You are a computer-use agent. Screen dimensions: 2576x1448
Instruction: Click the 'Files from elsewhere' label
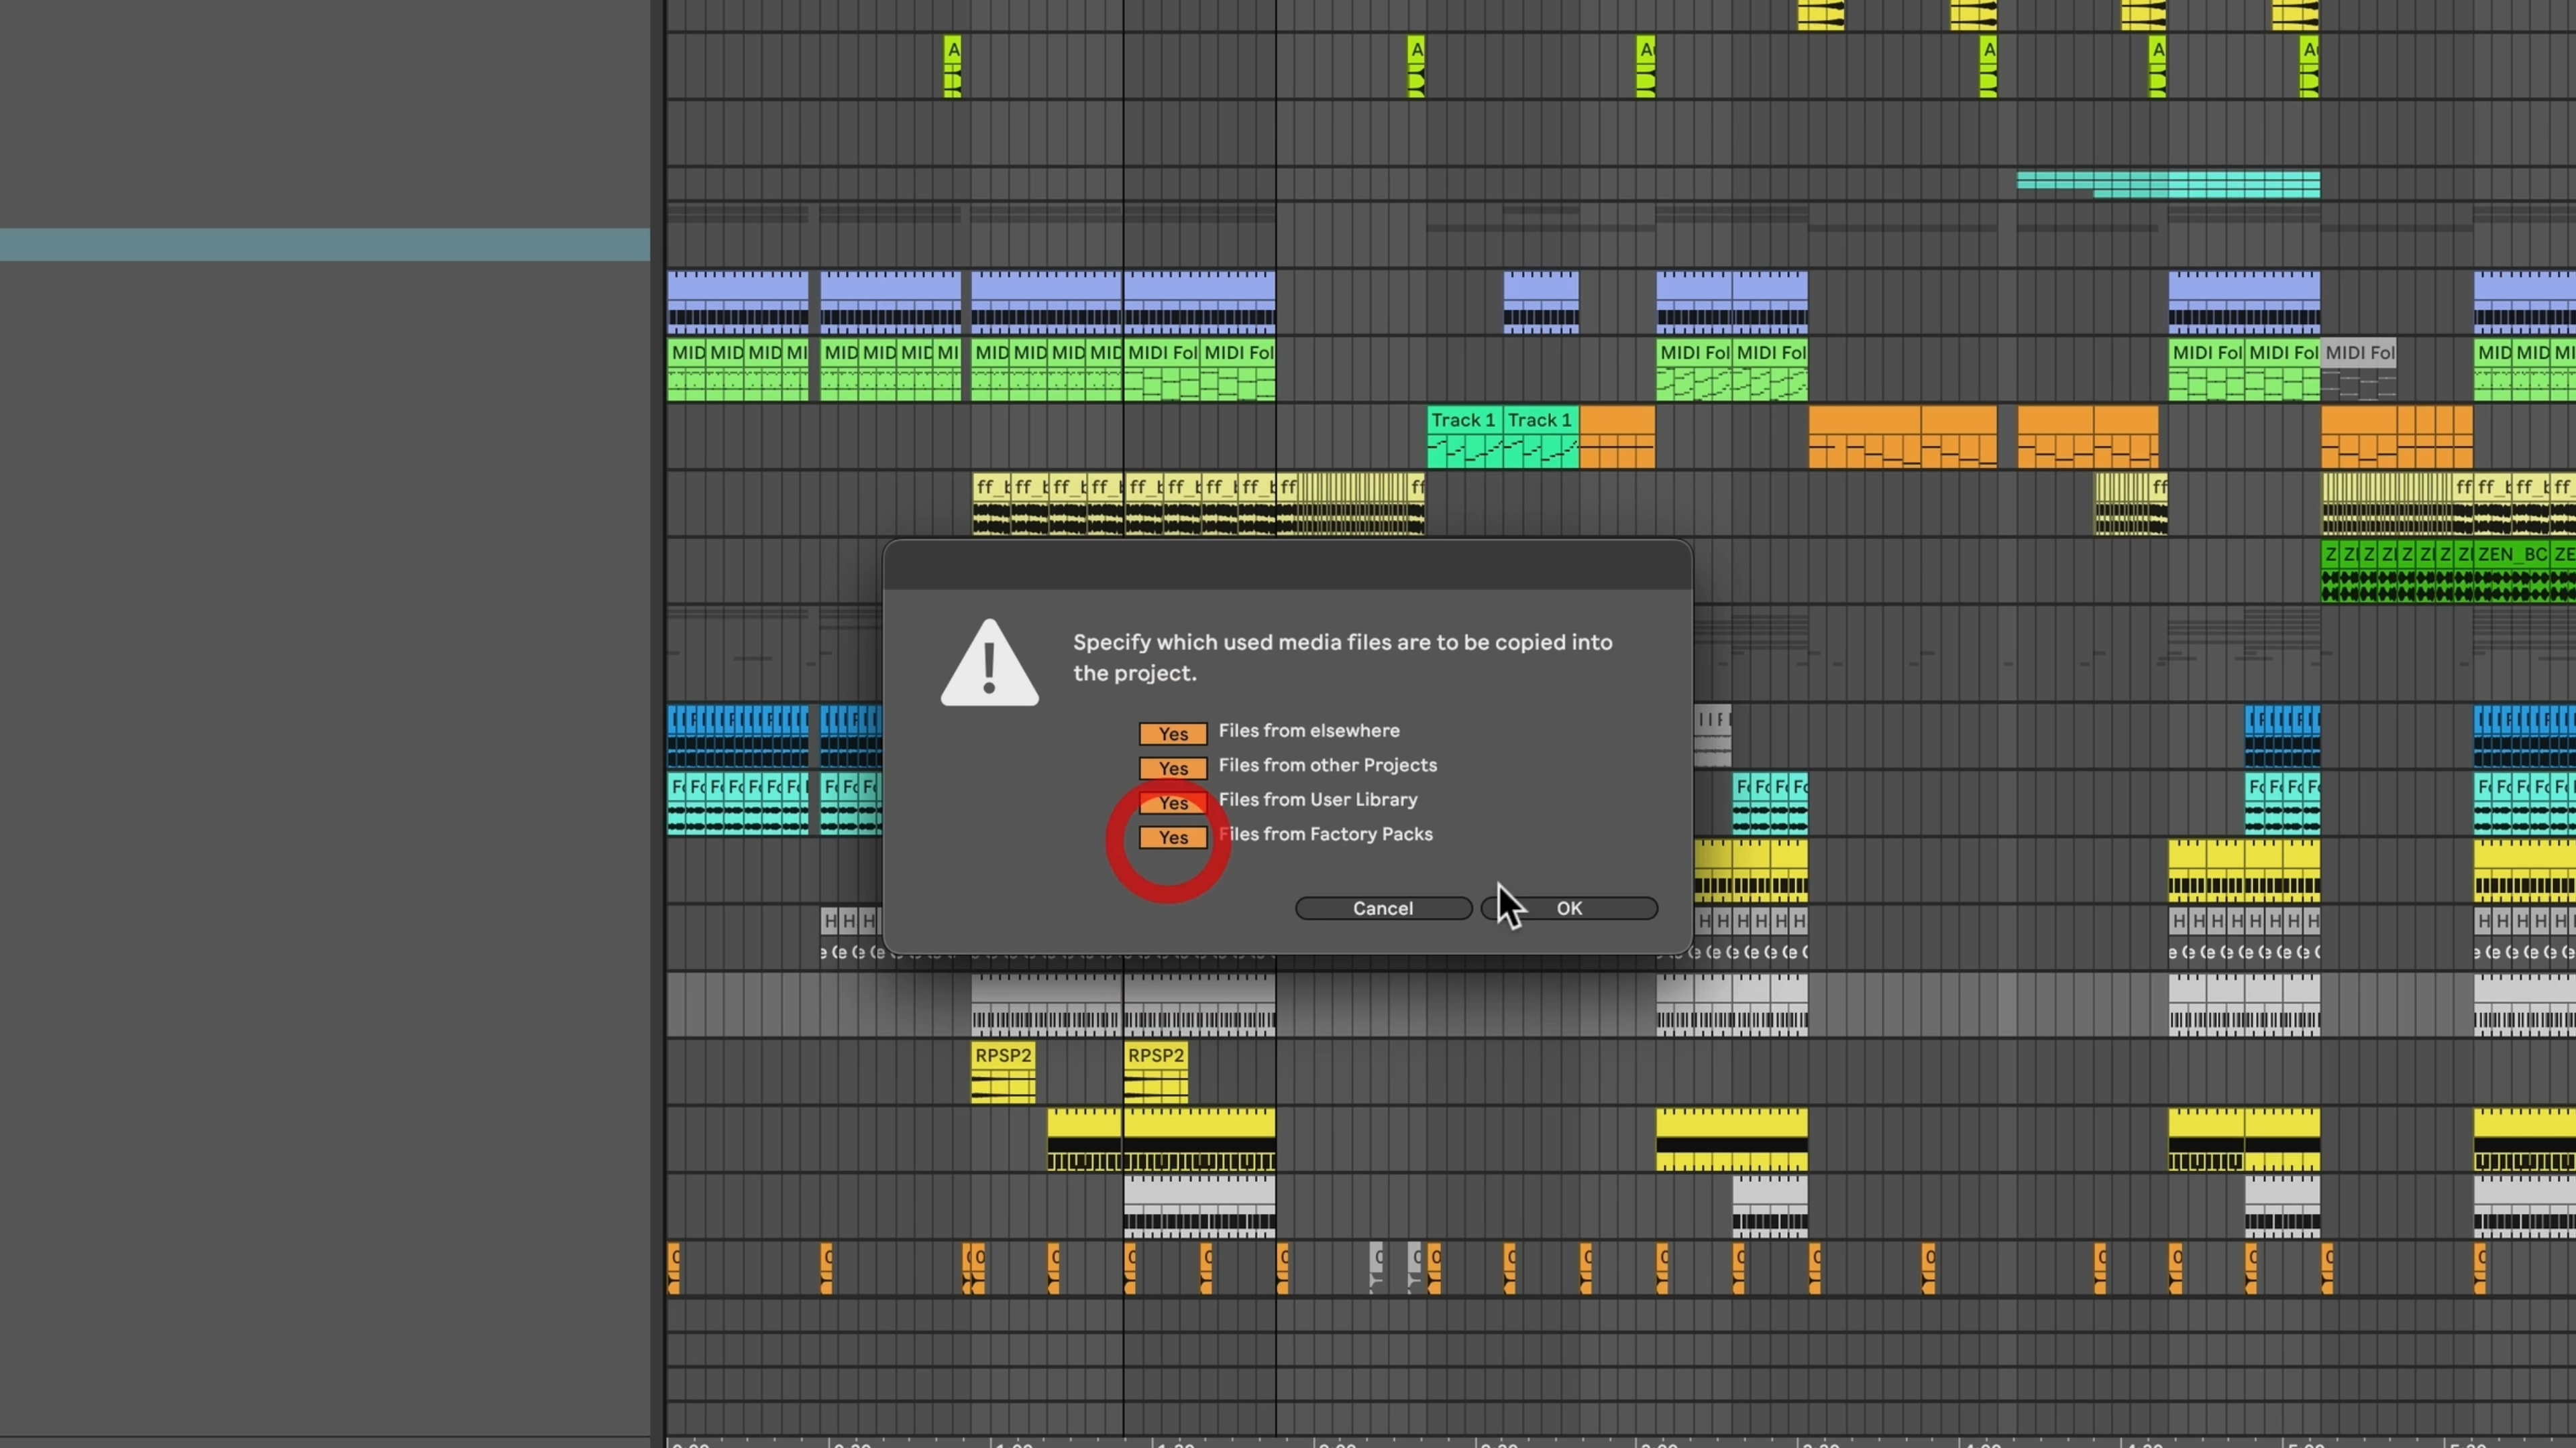click(x=1309, y=731)
